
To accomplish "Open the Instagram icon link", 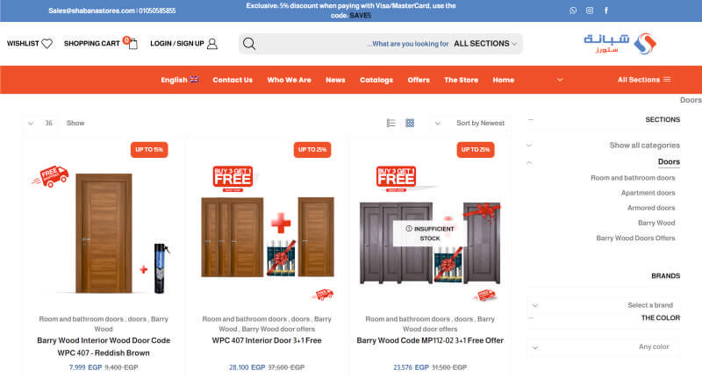I will 590,11.
